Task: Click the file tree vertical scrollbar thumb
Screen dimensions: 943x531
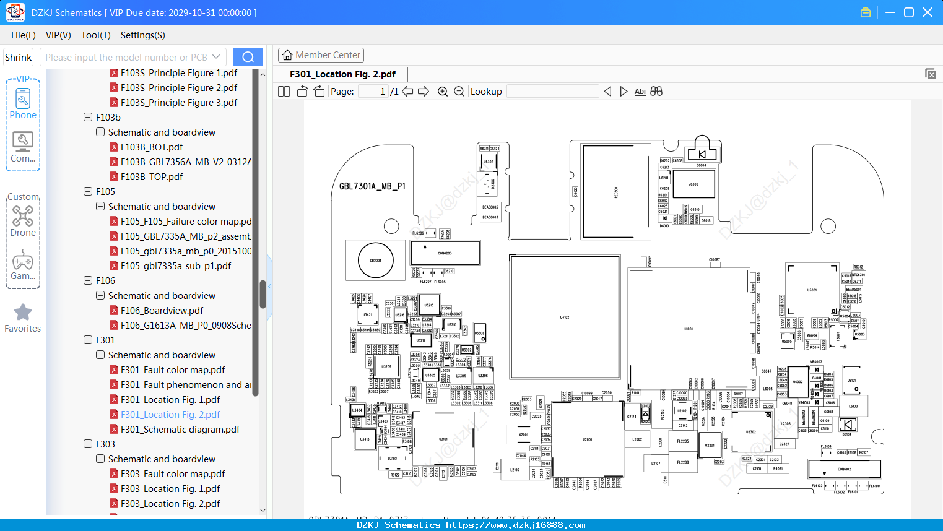Action: 263,295
